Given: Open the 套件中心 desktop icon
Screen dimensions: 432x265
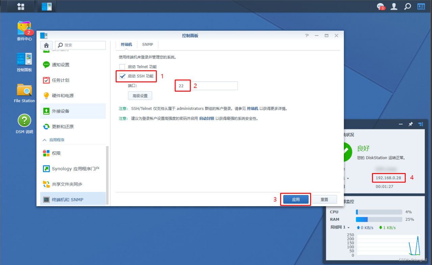Looking at the screenshot, I should click(24, 28).
